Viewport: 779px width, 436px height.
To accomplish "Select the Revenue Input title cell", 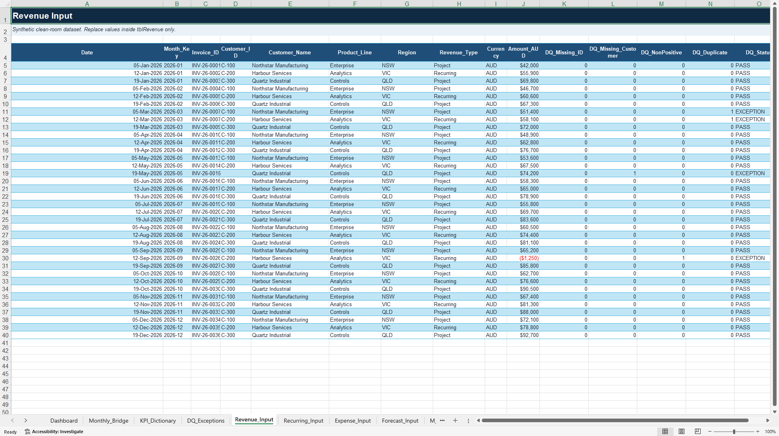I will click(x=391, y=16).
